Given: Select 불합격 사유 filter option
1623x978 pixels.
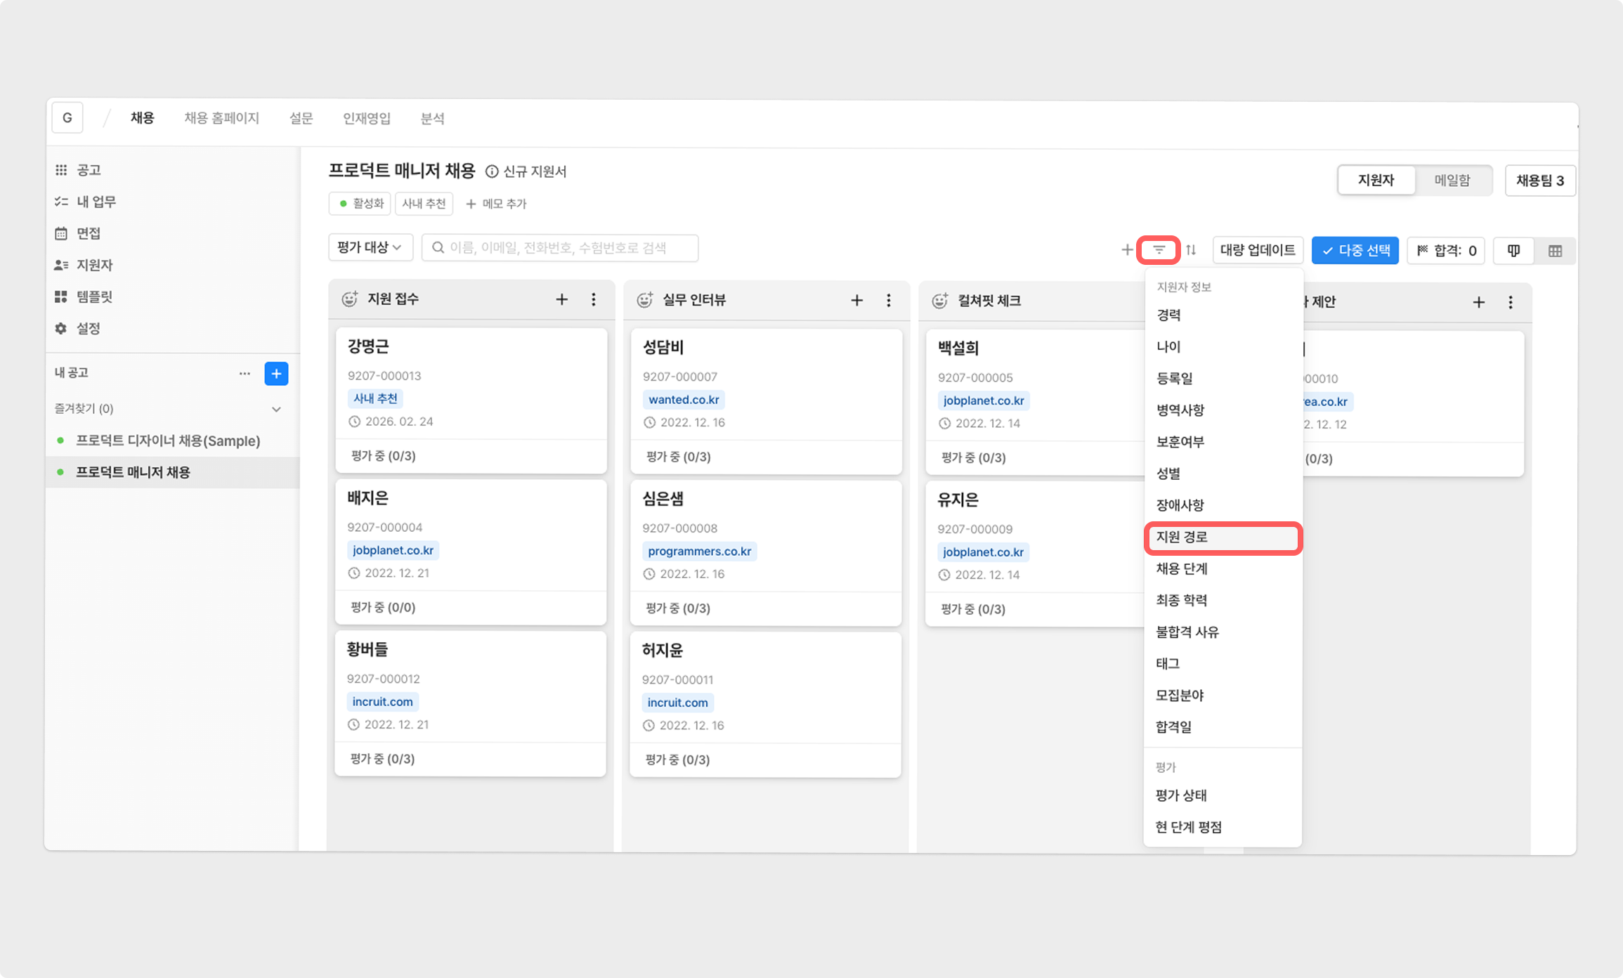Looking at the screenshot, I should click(1223, 632).
